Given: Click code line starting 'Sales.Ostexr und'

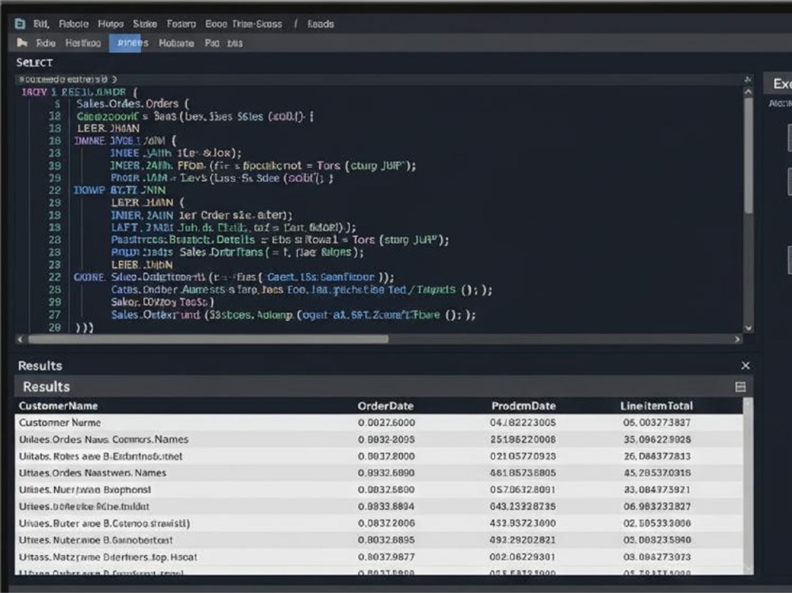Looking at the screenshot, I should coord(293,314).
